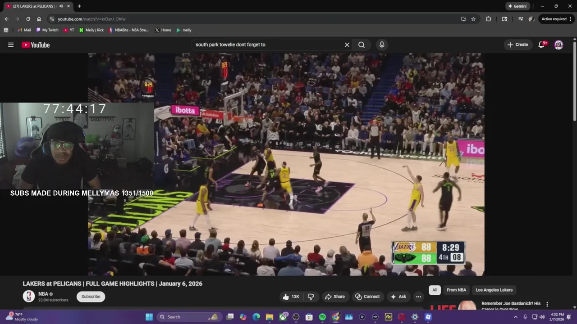The width and height of the screenshot is (577, 324).
Task: Open the Extensions puzzle icon
Action: tap(488, 19)
